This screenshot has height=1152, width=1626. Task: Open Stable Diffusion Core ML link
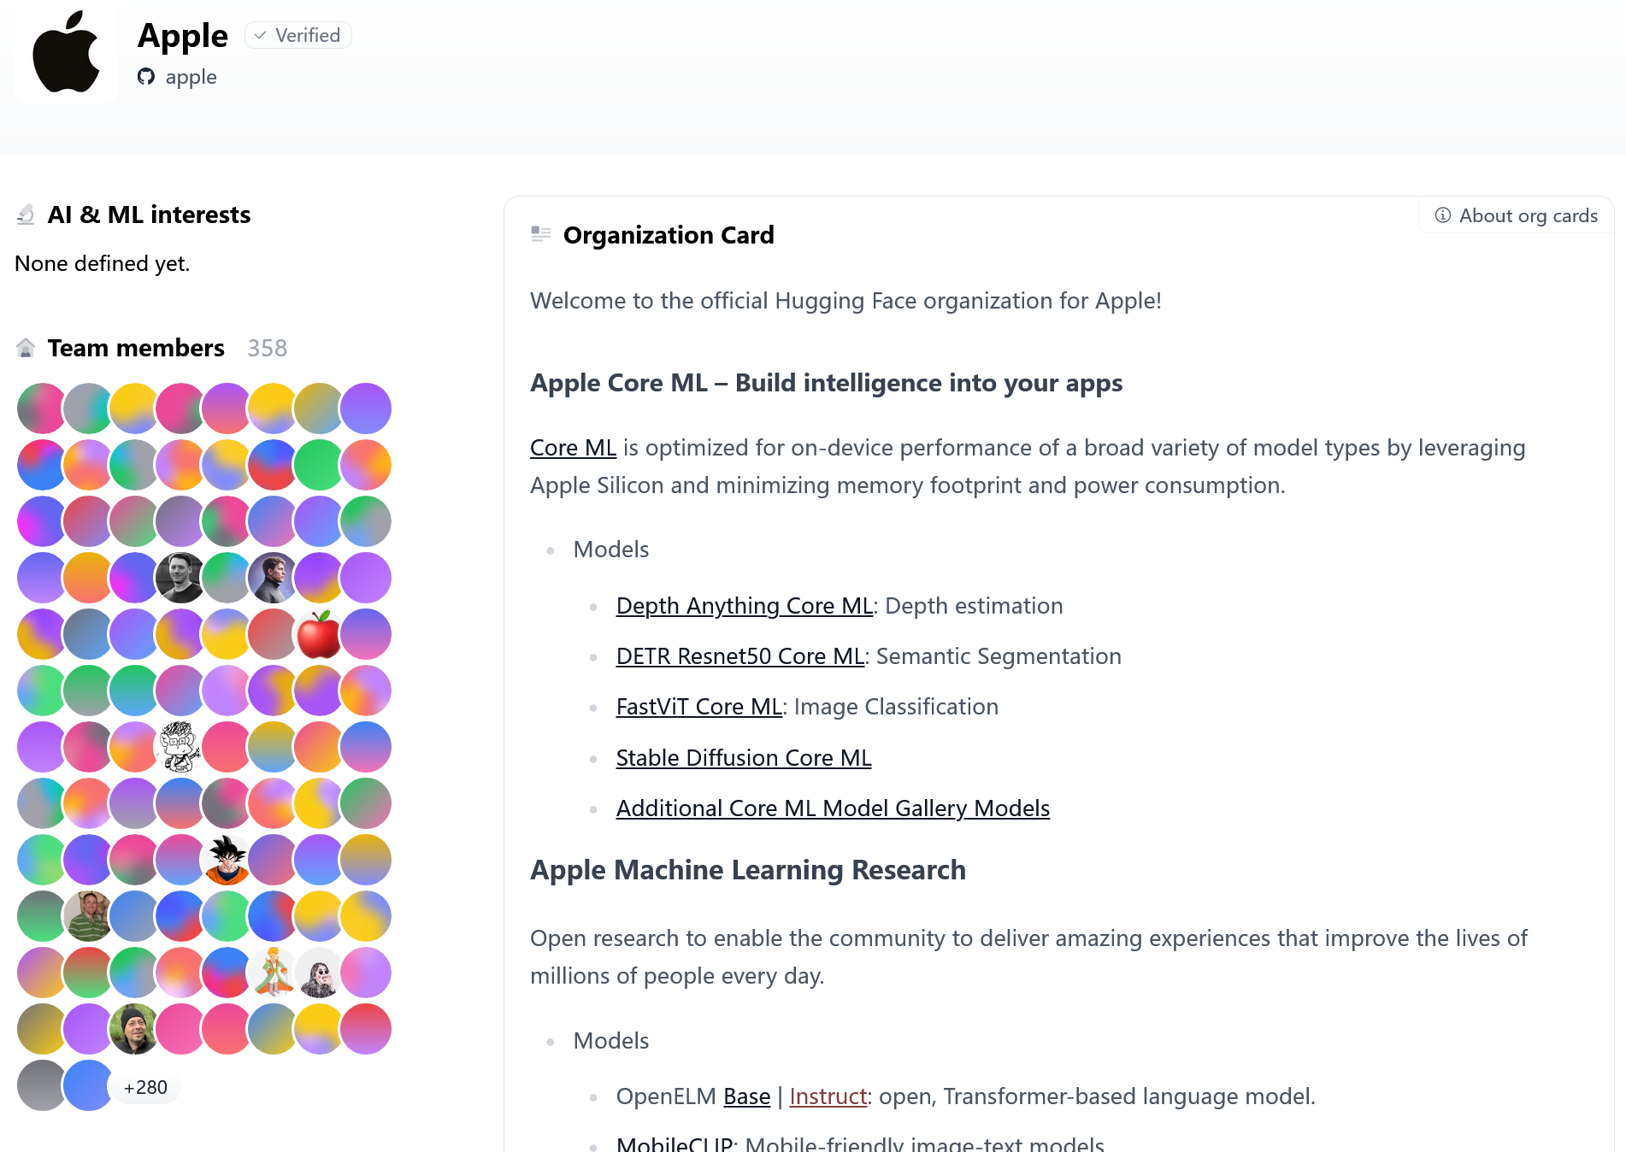pyautogui.click(x=744, y=758)
